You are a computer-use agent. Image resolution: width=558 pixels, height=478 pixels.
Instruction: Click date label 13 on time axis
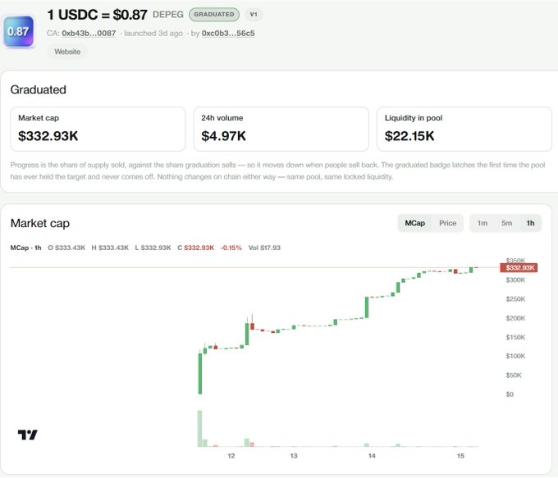pos(294,456)
